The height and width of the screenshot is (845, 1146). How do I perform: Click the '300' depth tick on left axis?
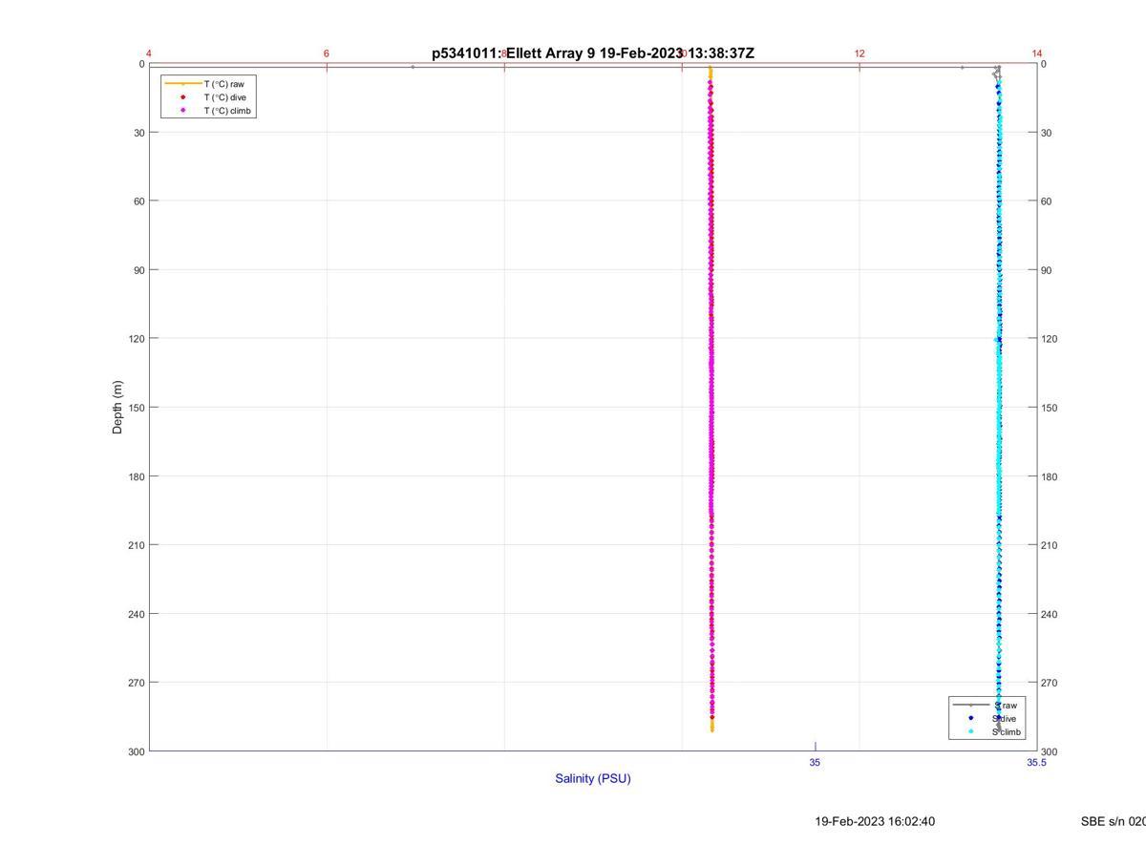[x=136, y=751]
